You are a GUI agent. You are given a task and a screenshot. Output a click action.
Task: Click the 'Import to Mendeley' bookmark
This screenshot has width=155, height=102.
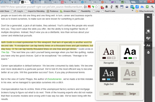(35, 11)
